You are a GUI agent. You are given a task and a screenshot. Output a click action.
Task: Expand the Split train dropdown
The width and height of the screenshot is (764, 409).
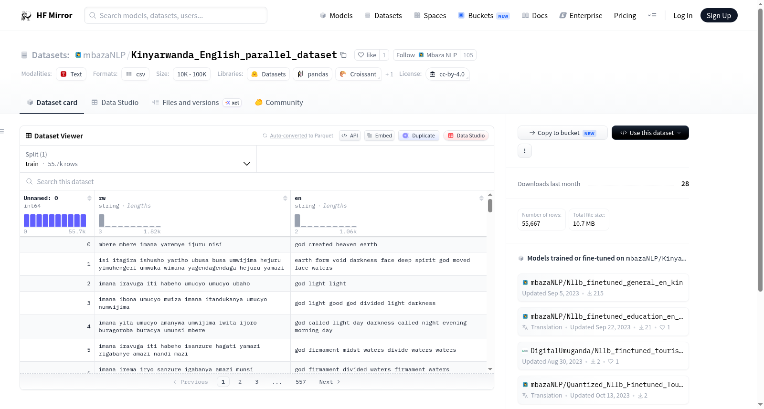[138, 159]
